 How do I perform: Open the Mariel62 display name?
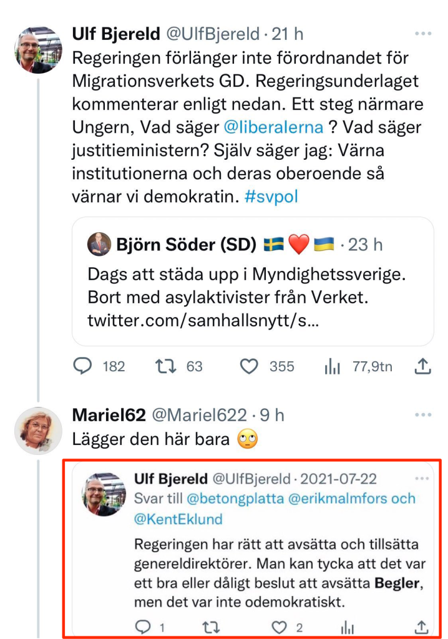[x=110, y=415]
